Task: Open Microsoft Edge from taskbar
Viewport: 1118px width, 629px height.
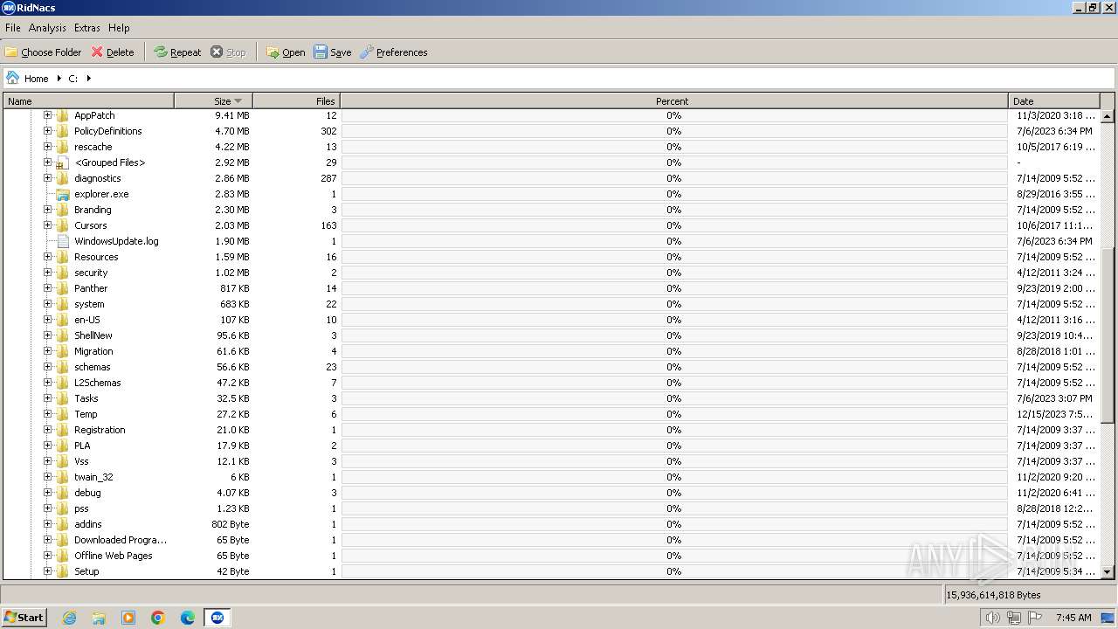Action: pos(188,618)
